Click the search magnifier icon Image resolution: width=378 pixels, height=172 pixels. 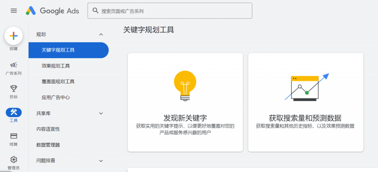96,11
